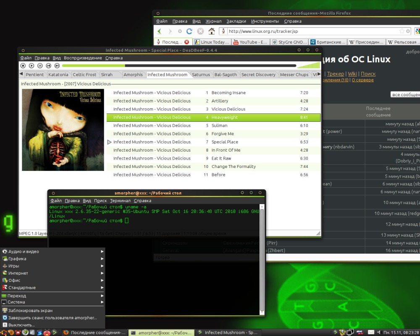The height and width of the screenshot is (336, 420).
Task: Click the terminal vertical scrollbar
Action: click(262, 260)
